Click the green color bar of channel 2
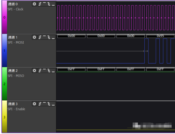The height and width of the screenshot is (134, 175). coord(4,84)
